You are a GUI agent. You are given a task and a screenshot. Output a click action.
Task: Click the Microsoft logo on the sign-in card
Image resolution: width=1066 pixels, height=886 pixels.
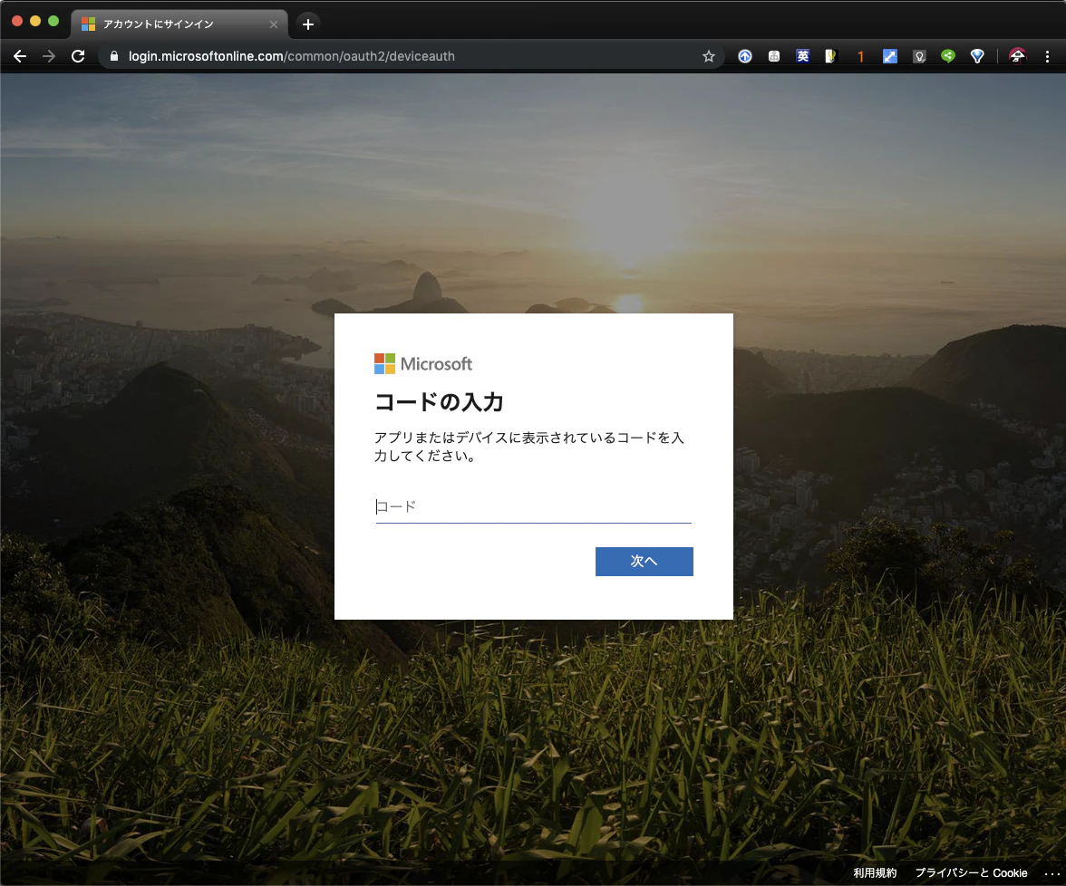tap(422, 363)
